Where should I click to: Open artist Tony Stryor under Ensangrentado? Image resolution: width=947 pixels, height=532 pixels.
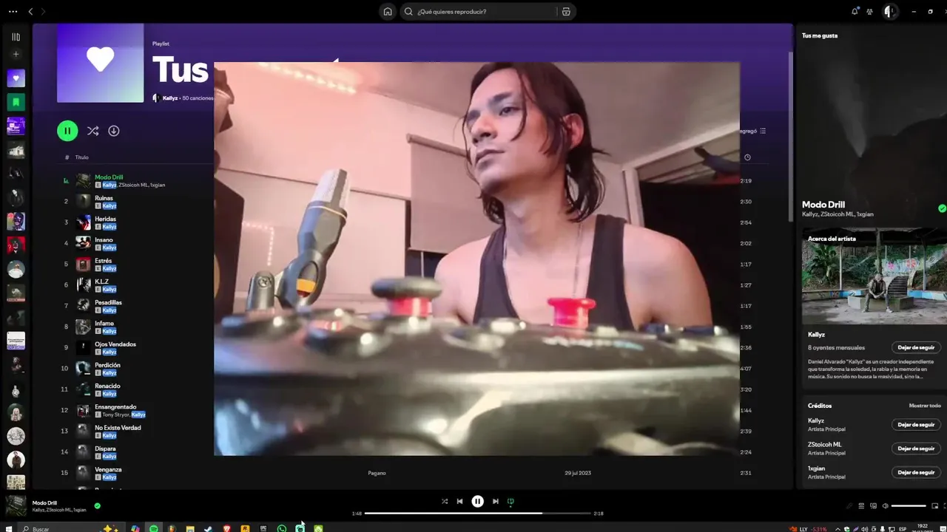click(116, 415)
